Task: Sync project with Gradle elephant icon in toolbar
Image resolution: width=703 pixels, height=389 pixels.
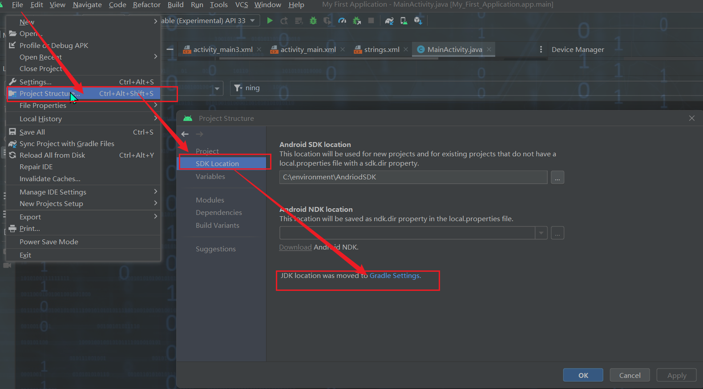Action: pos(389,21)
